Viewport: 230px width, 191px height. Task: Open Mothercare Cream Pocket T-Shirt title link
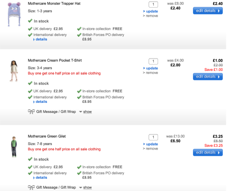(x=55, y=60)
